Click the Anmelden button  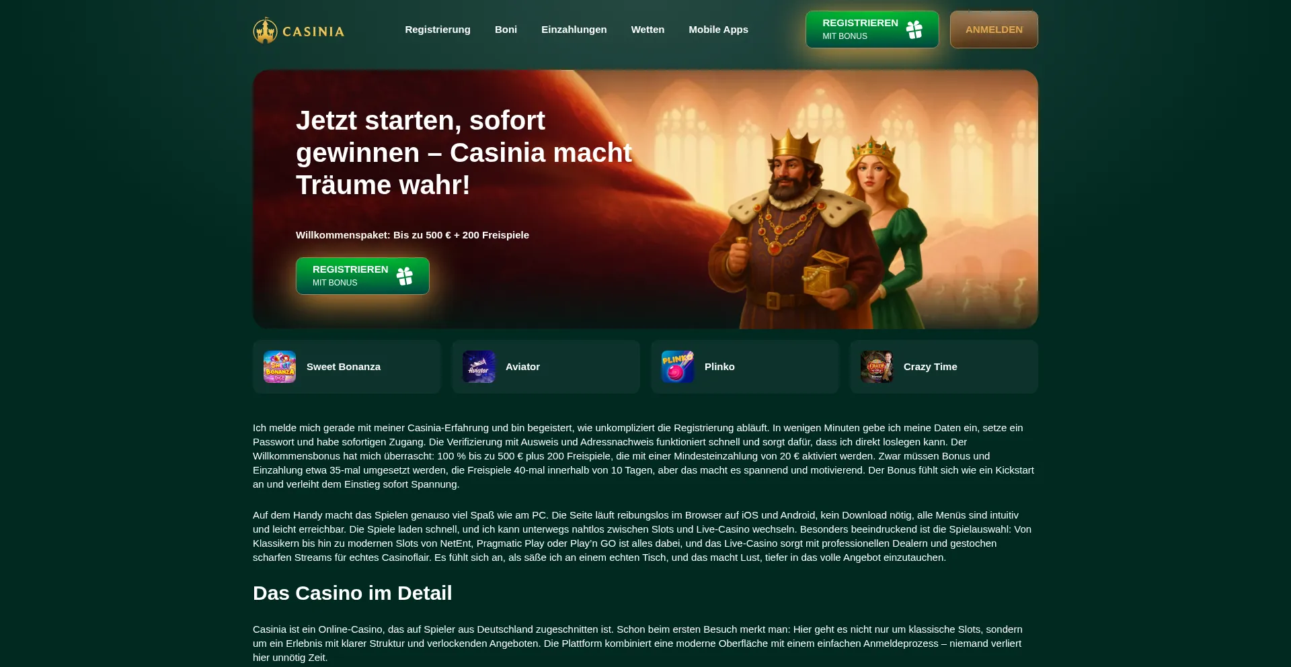(994, 30)
